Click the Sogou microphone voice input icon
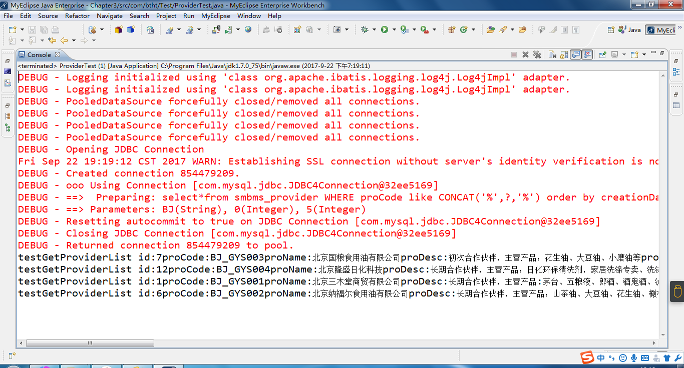This screenshot has width=684, height=368. point(634,357)
